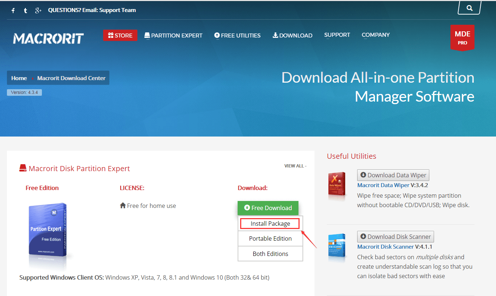Click Macrorit Disk Partition Expert heading
496x296 pixels.
79,169
